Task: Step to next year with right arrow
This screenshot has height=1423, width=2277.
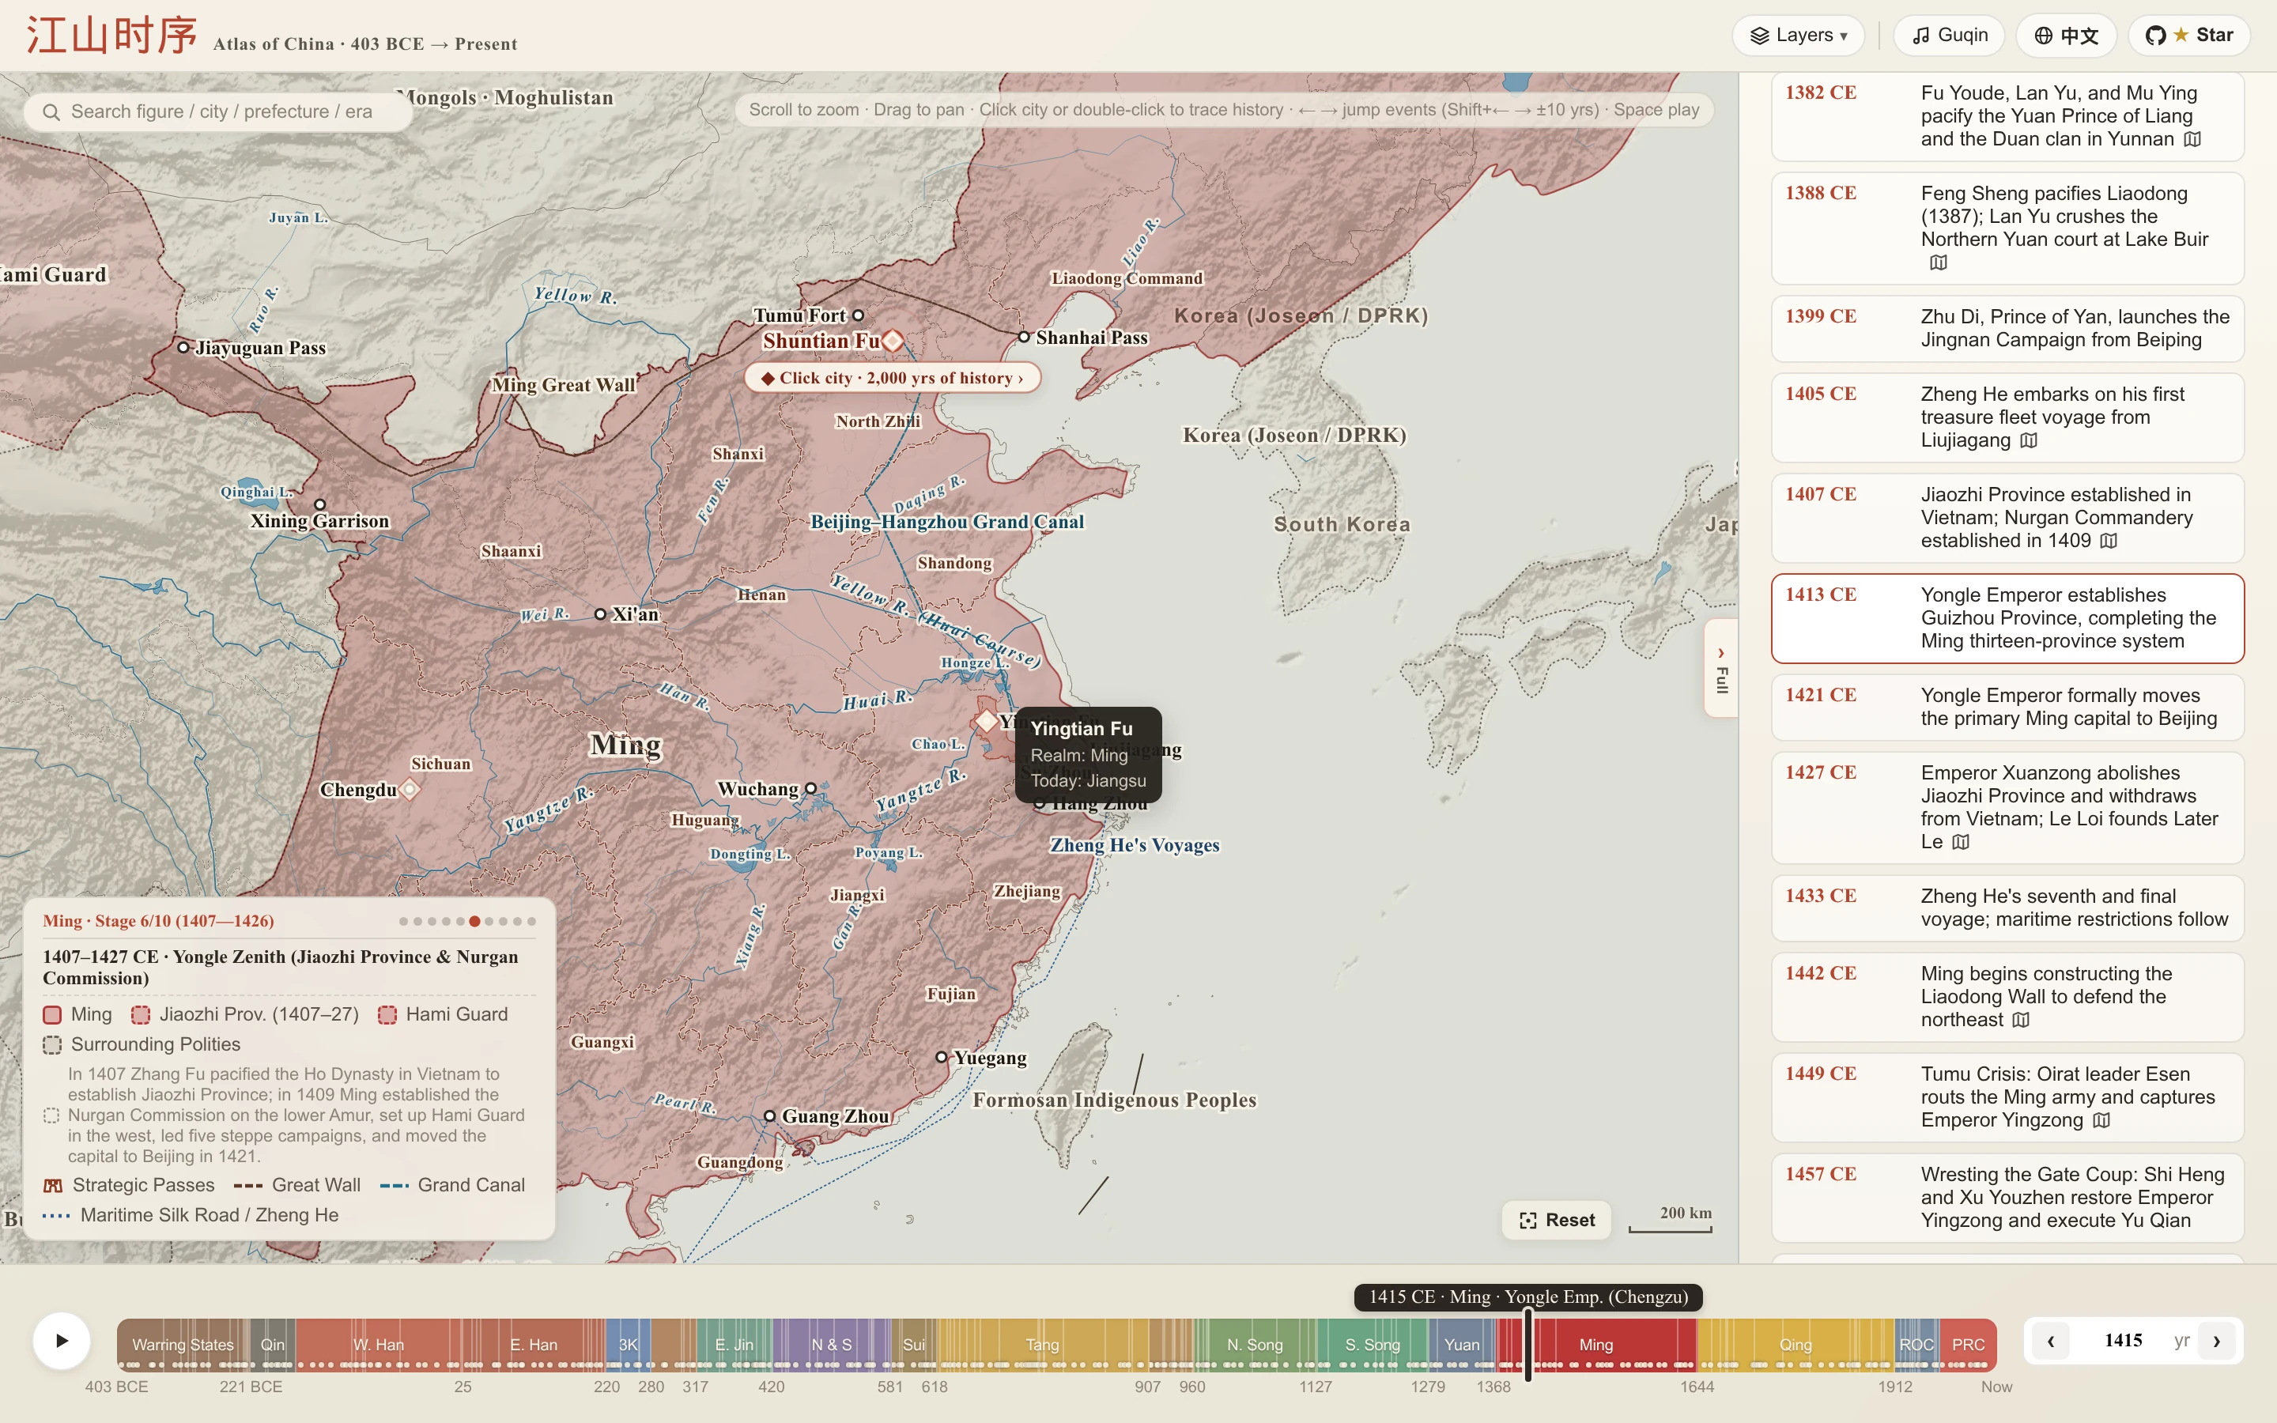Action: [2217, 1341]
